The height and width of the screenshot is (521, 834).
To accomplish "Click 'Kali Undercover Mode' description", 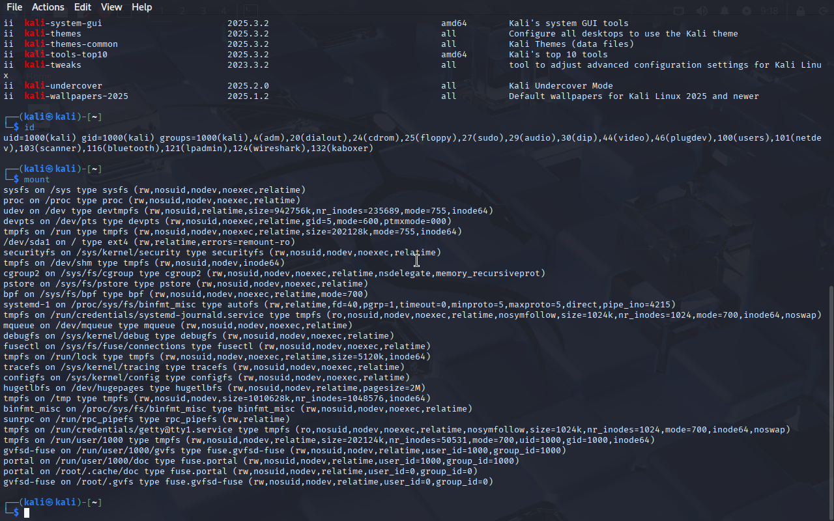I will pyautogui.click(x=561, y=86).
